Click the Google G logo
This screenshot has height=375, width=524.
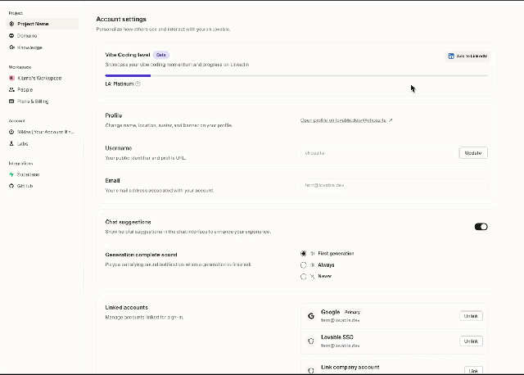tap(311, 316)
